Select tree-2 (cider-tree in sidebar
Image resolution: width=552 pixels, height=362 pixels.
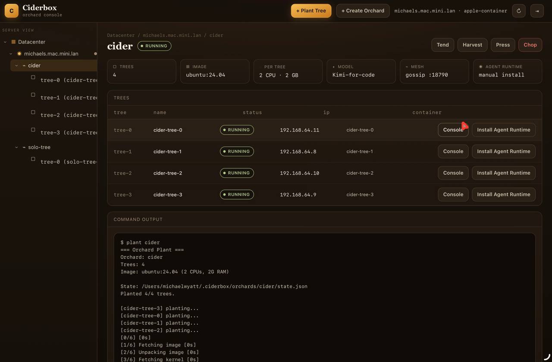[69, 115]
